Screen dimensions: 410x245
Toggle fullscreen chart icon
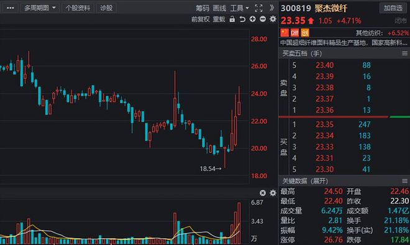click(x=258, y=8)
